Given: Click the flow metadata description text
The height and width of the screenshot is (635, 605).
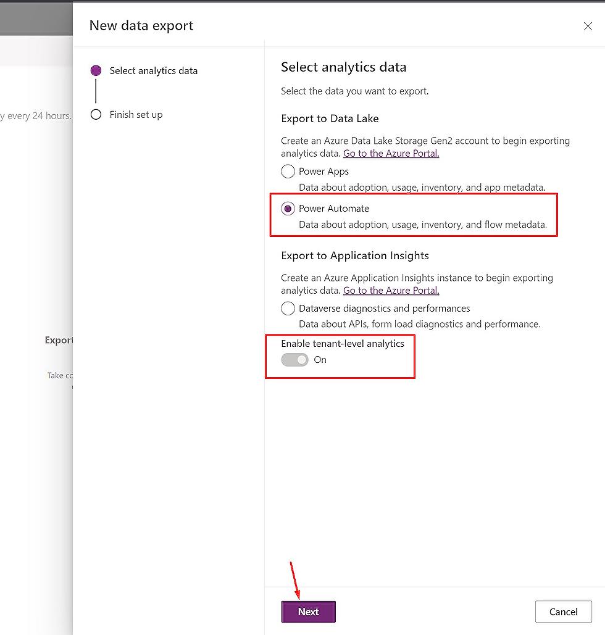Looking at the screenshot, I should coord(423,225).
